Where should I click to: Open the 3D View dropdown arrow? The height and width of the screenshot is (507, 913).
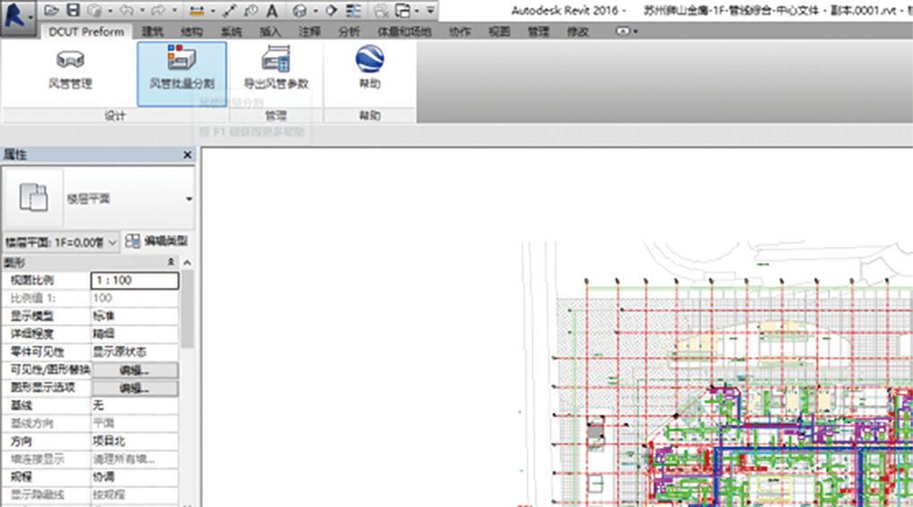click(316, 11)
